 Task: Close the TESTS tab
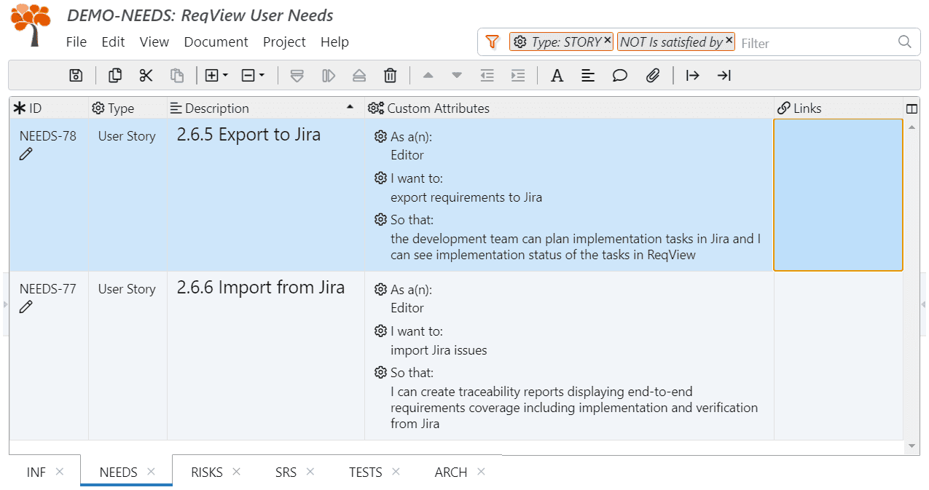click(396, 472)
